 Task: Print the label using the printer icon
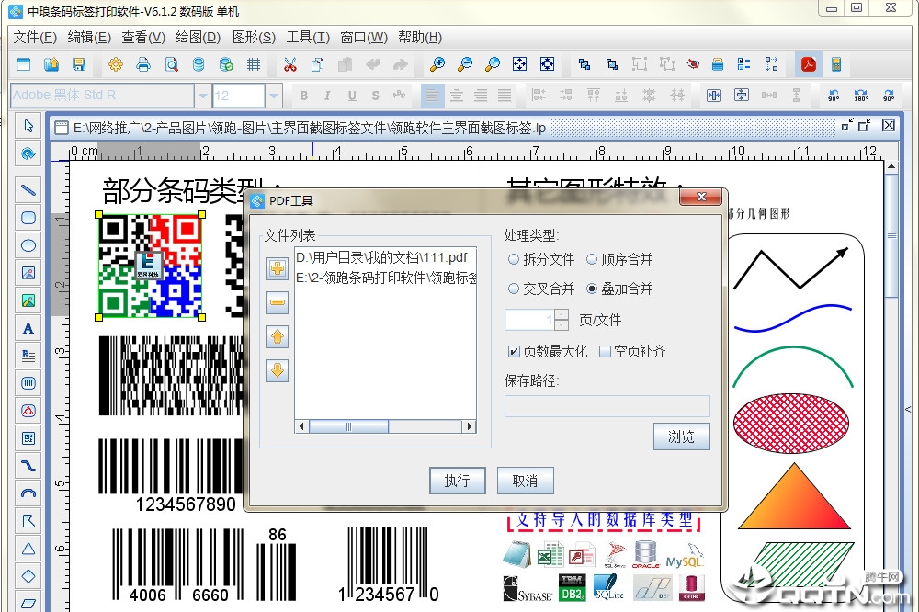[x=143, y=64]
